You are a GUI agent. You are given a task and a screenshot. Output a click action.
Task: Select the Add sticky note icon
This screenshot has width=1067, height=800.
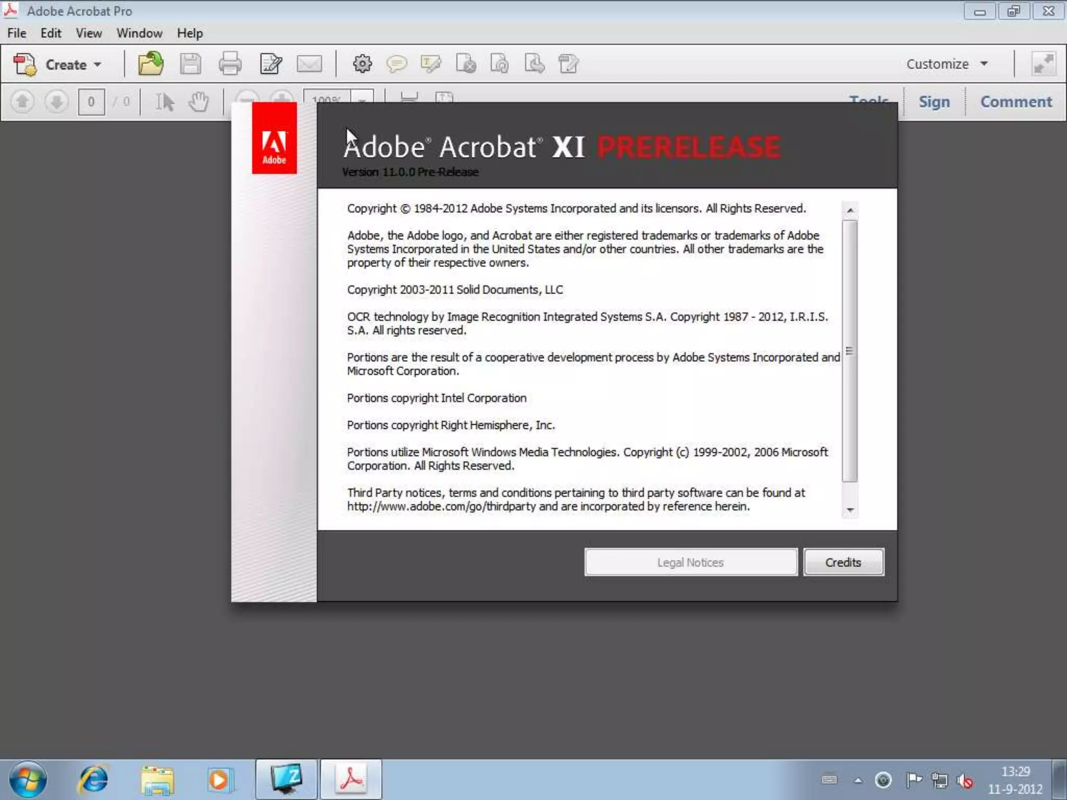pos(396,64)
